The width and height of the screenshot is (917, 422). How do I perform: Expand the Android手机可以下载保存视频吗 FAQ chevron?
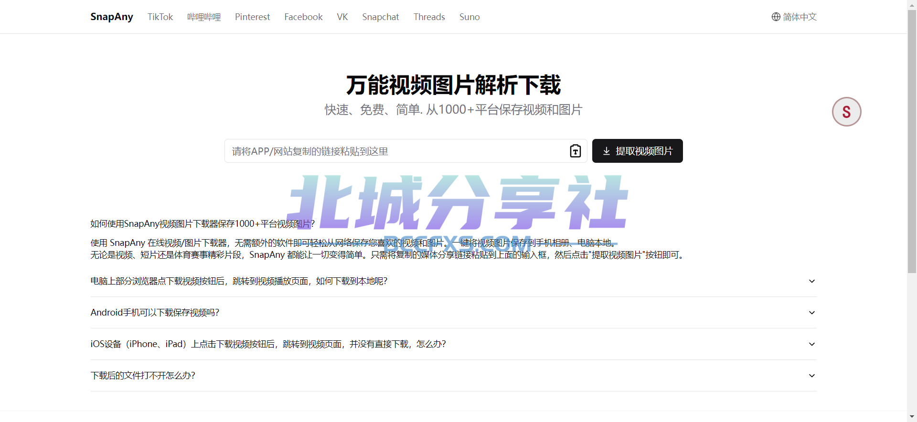(x=812, y=313)
